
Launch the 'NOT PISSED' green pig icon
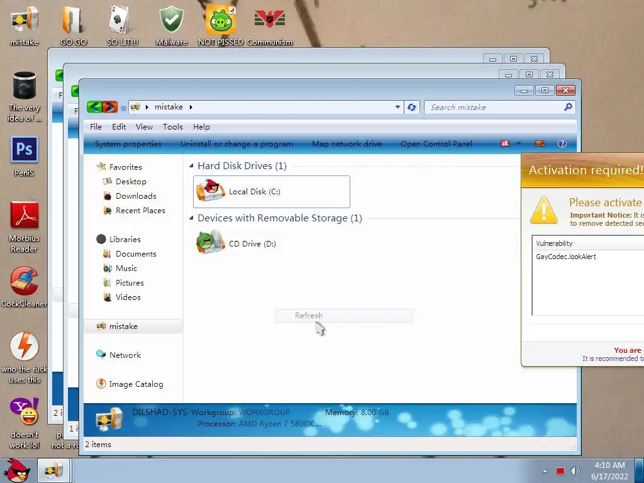[x=221, y=25]
